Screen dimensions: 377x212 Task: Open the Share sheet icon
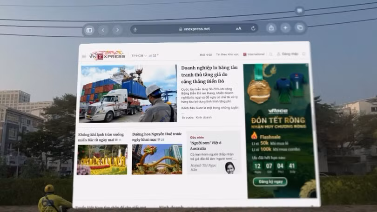tap(271, 28)
